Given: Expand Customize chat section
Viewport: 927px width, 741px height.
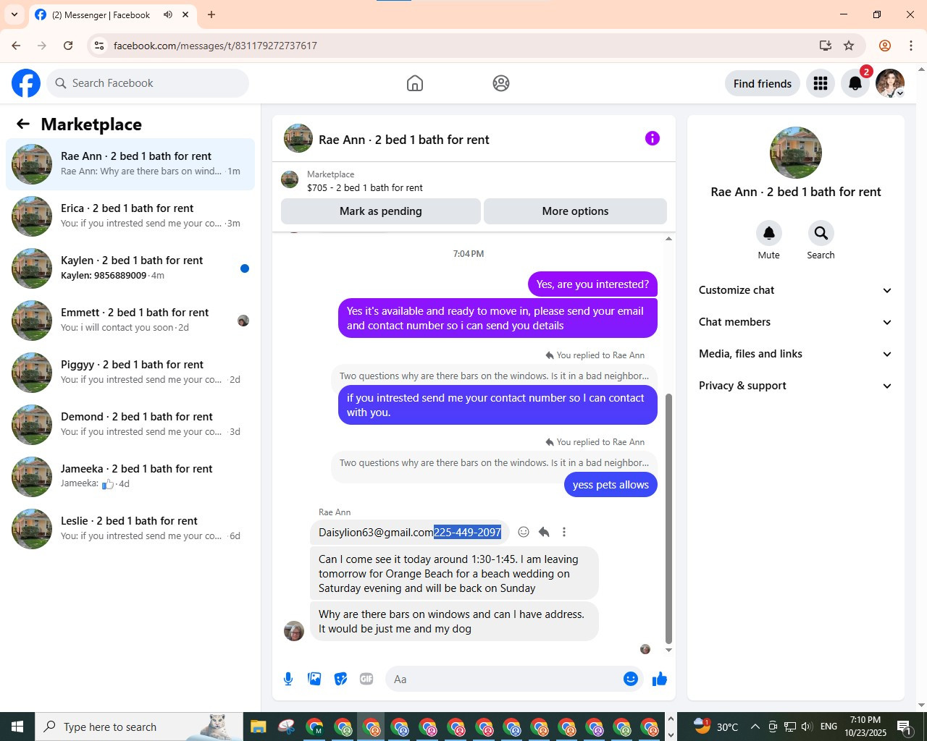Looking at the screenshot, I should [x=795, y=290].
